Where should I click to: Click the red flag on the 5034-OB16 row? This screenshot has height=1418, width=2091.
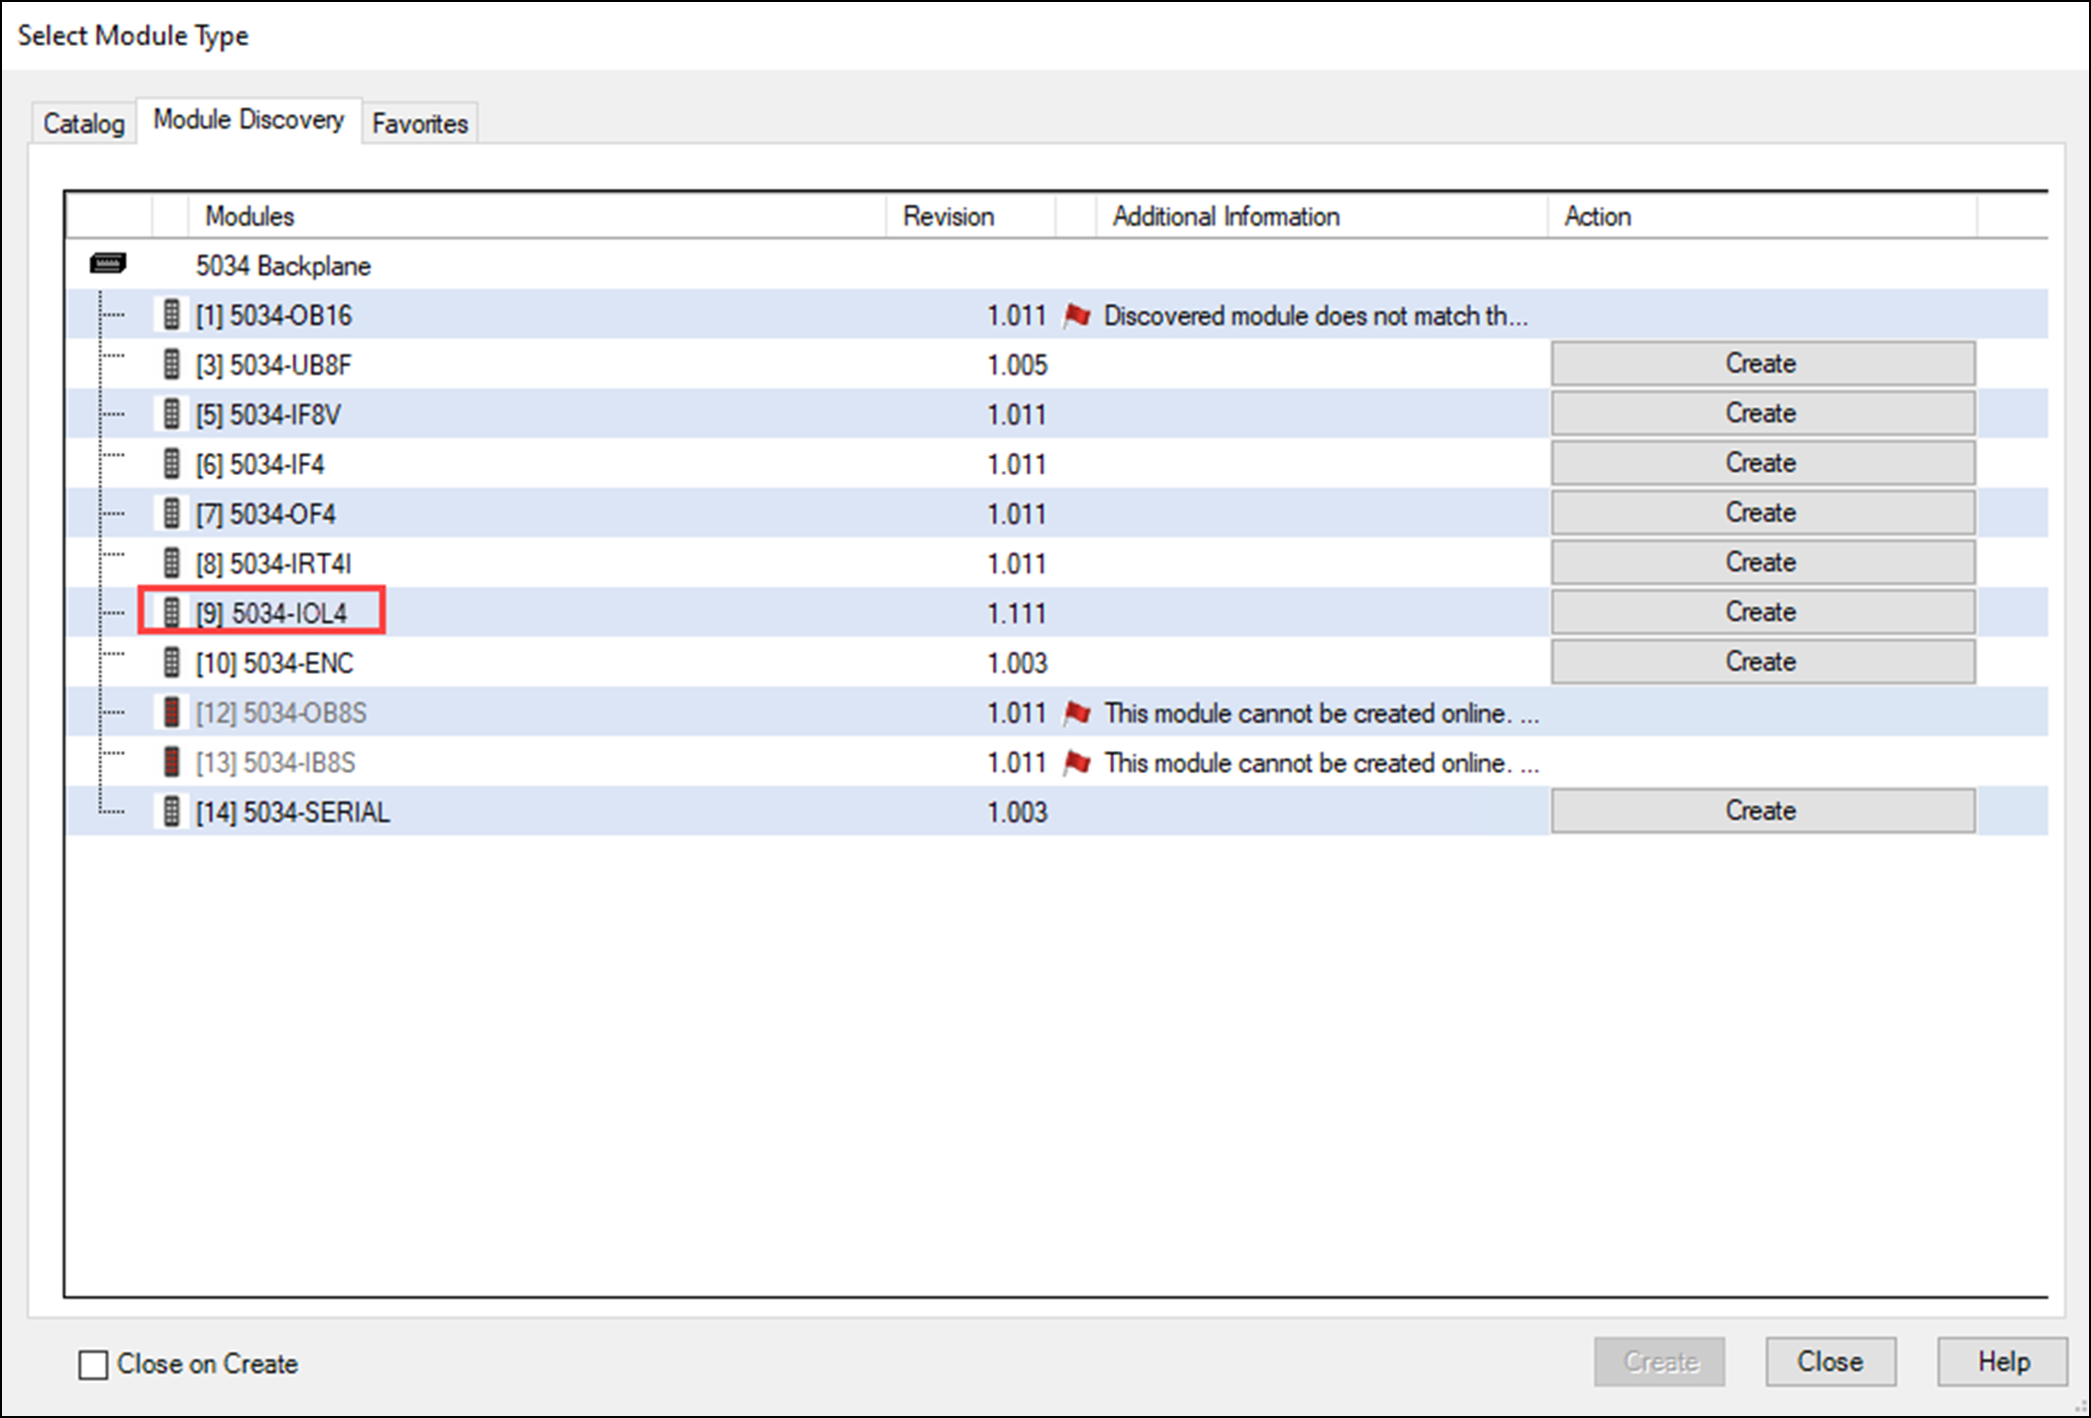pos(1077,316)
